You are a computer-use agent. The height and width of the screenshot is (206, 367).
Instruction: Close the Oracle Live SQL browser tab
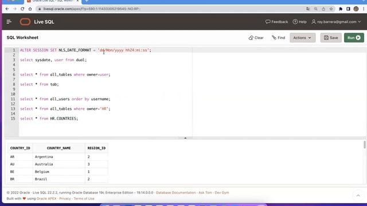[77, 1]
